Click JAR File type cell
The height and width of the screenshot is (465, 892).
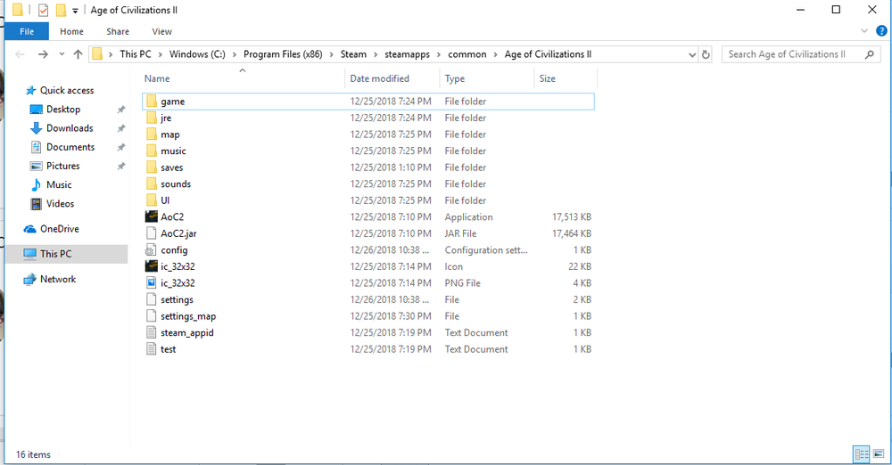pos(461,233)
